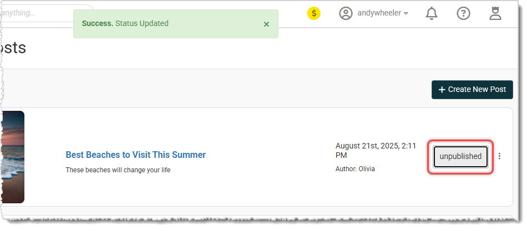
Task: Open the Best Beaches to Visit This Summer link
Action: [x=135, y=155]
